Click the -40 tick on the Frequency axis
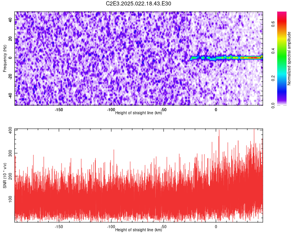This screenshot has height=234, width=292. coord(11,96)
